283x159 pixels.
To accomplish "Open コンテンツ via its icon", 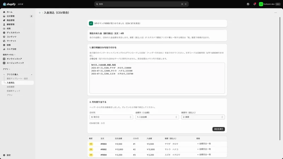I will tap(4, 37).
